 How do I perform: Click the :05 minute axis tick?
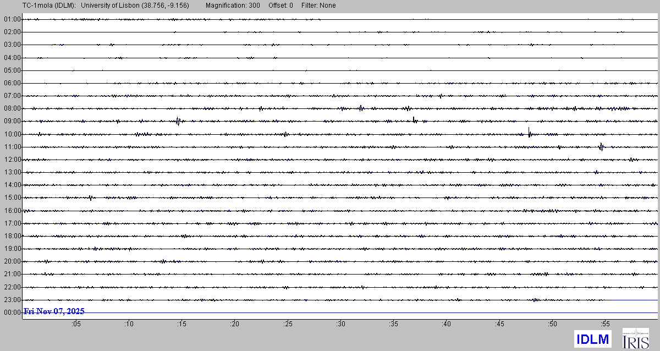[x=76, y=324]
